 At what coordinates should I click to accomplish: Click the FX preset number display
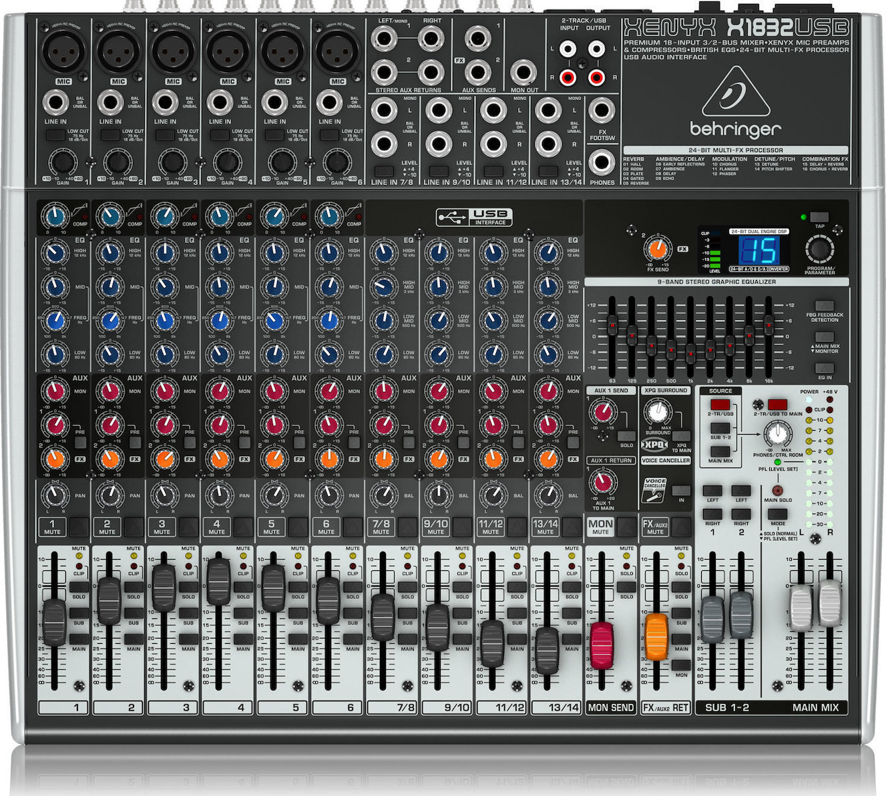[x=759, y=251]
